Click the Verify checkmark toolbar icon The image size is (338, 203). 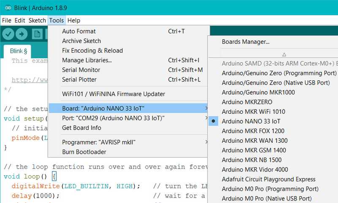8,34
